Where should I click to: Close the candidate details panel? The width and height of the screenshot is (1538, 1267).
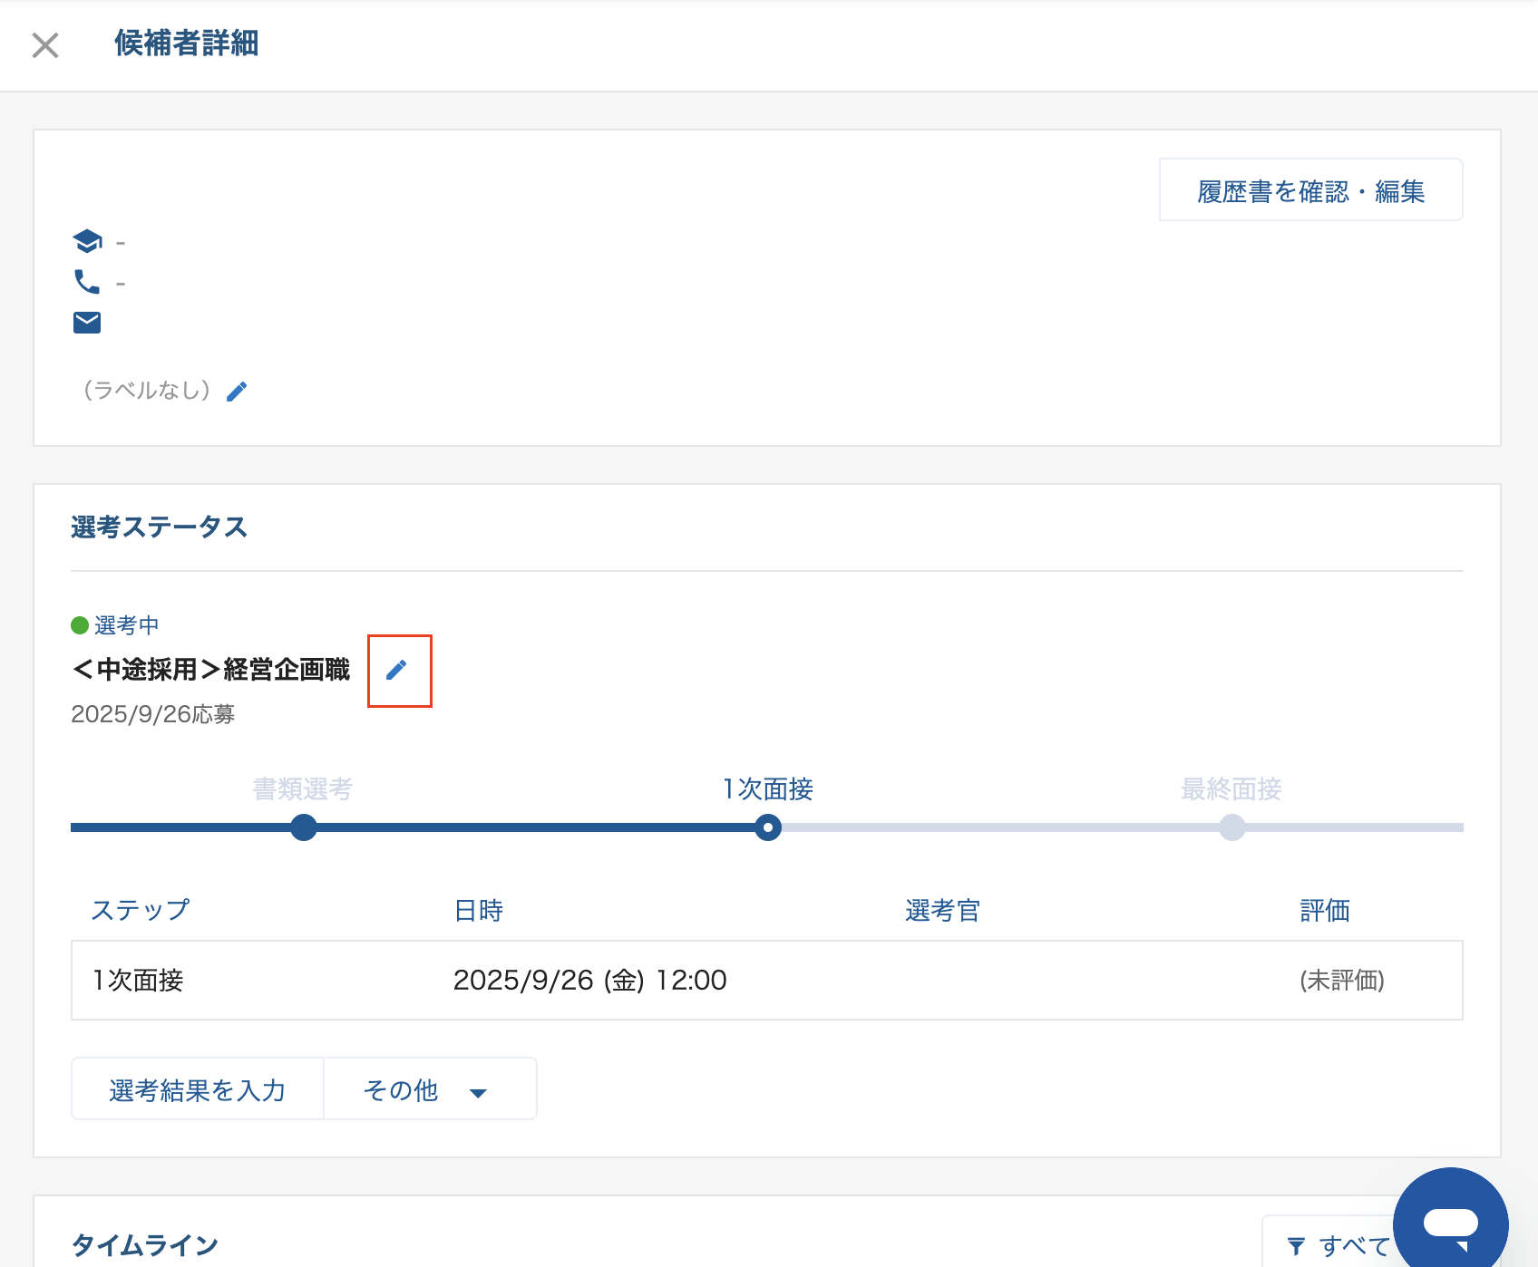45,44
